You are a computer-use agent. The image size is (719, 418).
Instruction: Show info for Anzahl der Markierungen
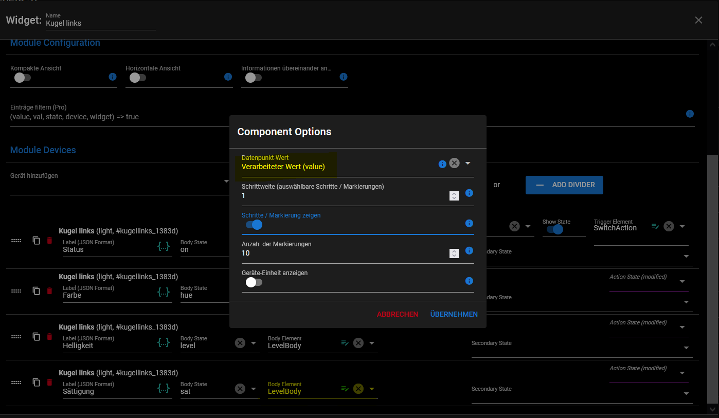469,250
